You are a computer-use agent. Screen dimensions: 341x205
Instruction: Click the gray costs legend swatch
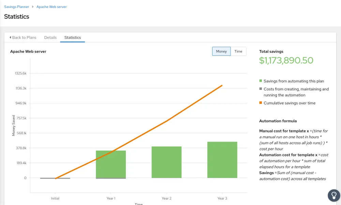tap(261, 89)
